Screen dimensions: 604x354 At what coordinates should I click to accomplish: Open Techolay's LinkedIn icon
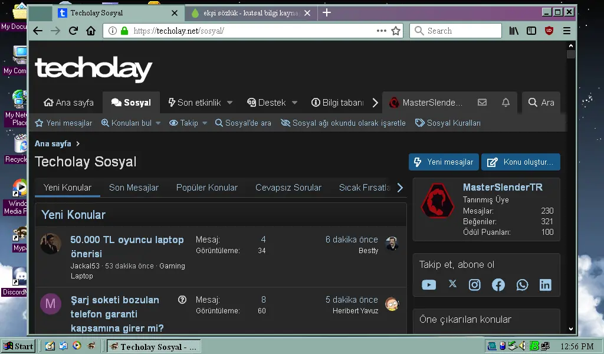click(546, 285)
